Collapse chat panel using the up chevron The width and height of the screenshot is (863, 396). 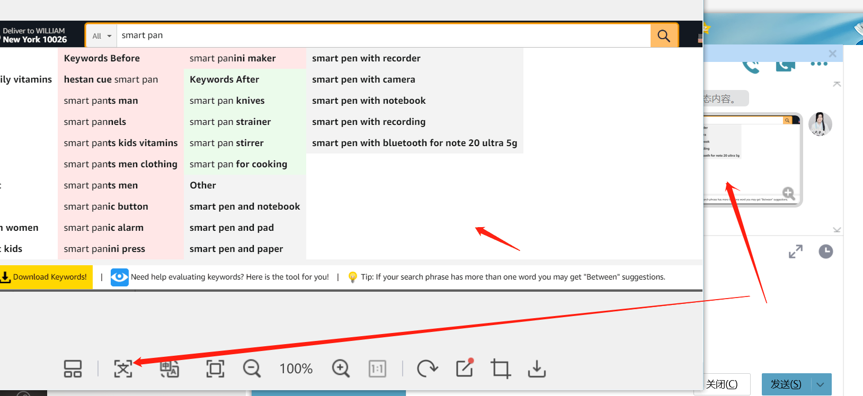[x=837, y=84]
